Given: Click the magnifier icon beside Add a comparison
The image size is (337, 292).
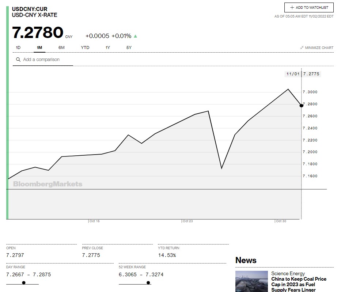Looking at the screenshot, I should point(18,60).
